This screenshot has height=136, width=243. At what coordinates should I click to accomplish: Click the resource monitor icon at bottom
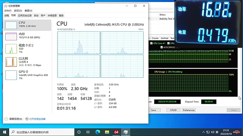pos(27,119)
